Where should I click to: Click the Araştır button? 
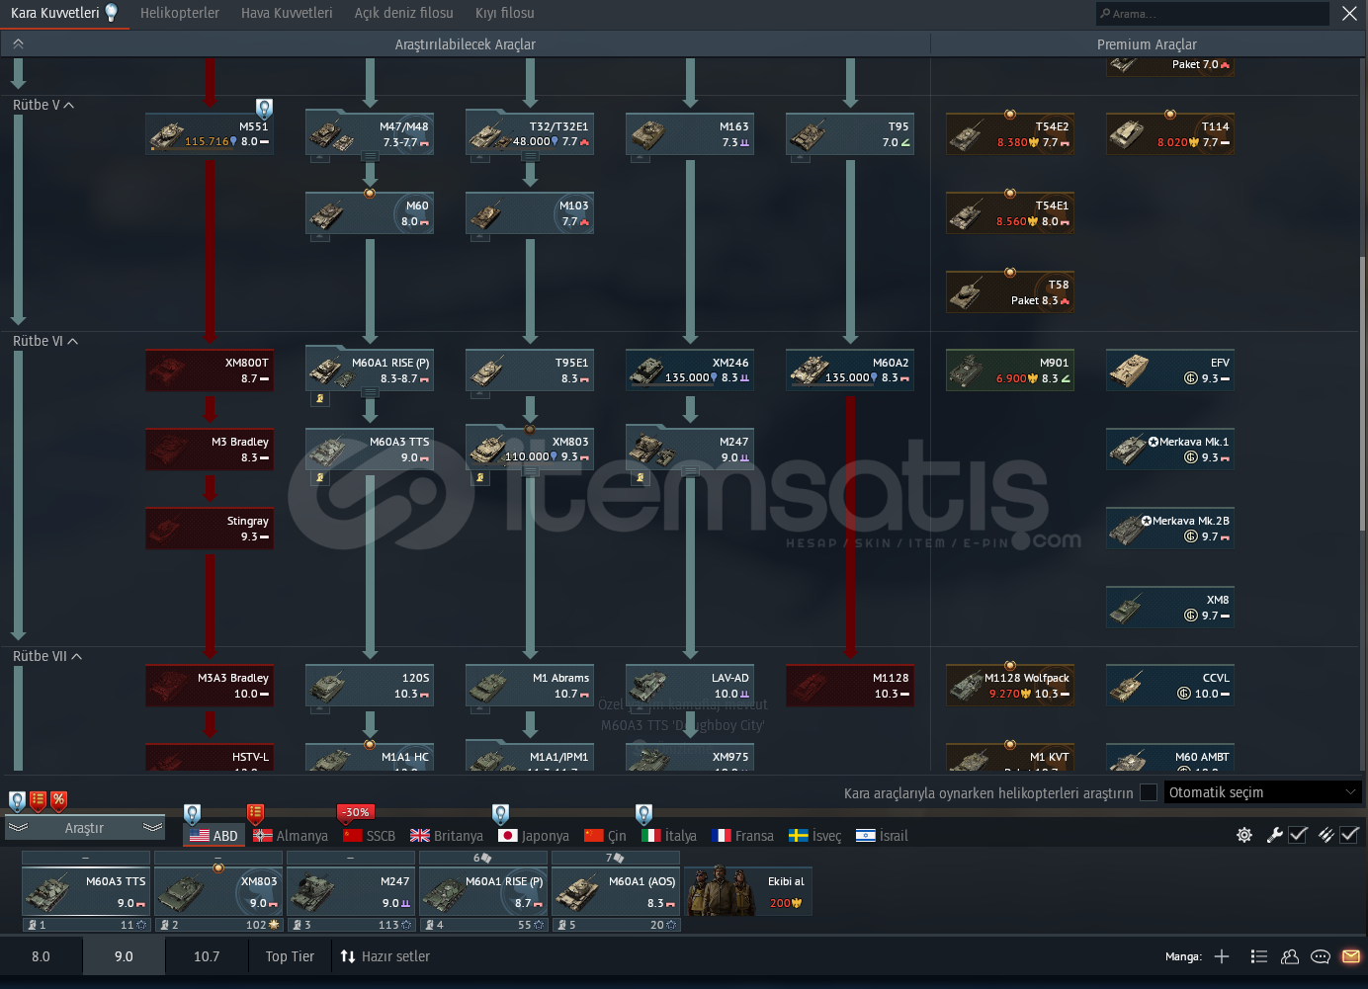coord(84,828)
